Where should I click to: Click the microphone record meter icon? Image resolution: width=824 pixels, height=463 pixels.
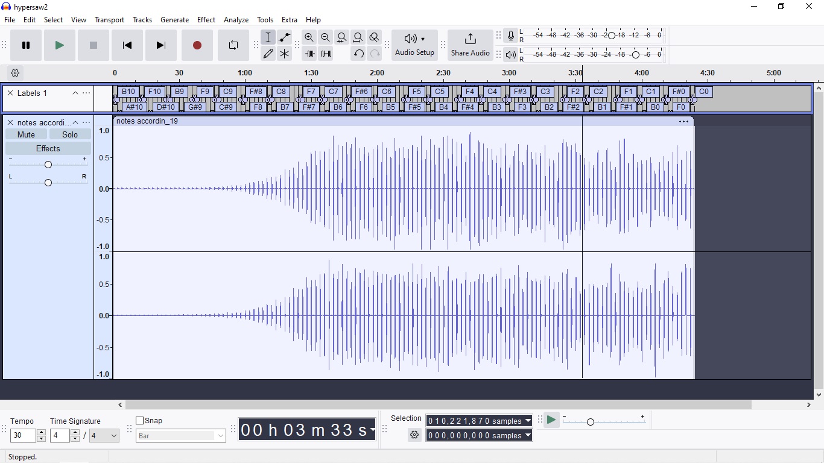point(511,36)
